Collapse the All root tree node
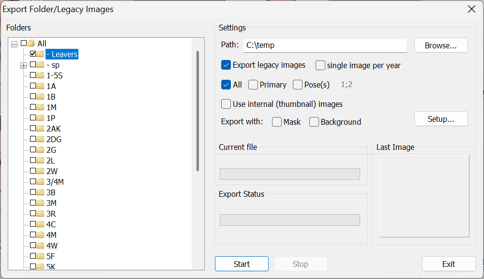484x279 pixels. [x=14, y=44]
